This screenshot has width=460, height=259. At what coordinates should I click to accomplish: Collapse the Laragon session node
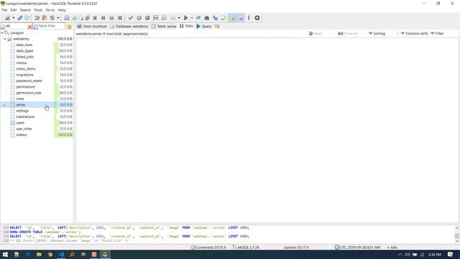2,33
